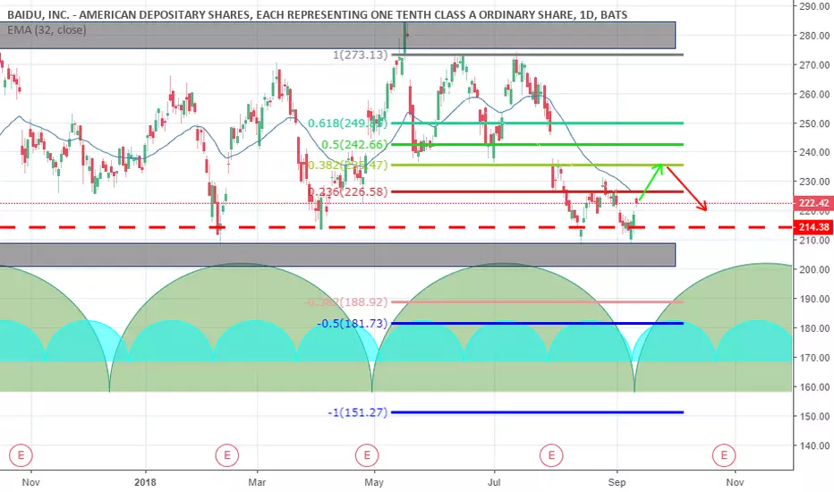Click the 140.00 price axis value
The width and height of the screenshot is (834, 492).
[814, 445]
